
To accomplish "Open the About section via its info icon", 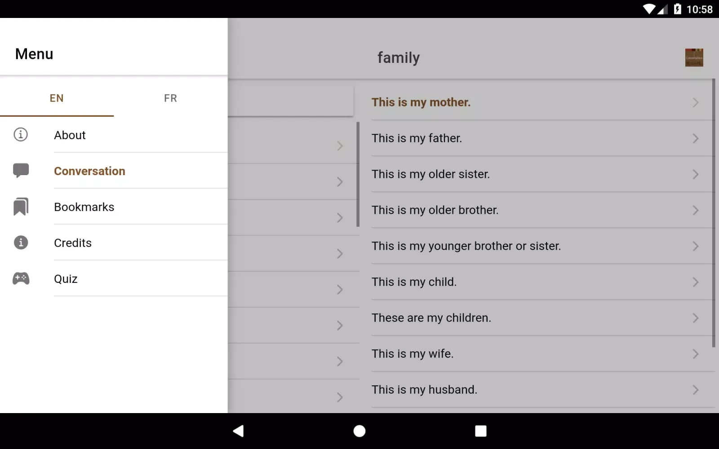I will (x=20, y=135).
